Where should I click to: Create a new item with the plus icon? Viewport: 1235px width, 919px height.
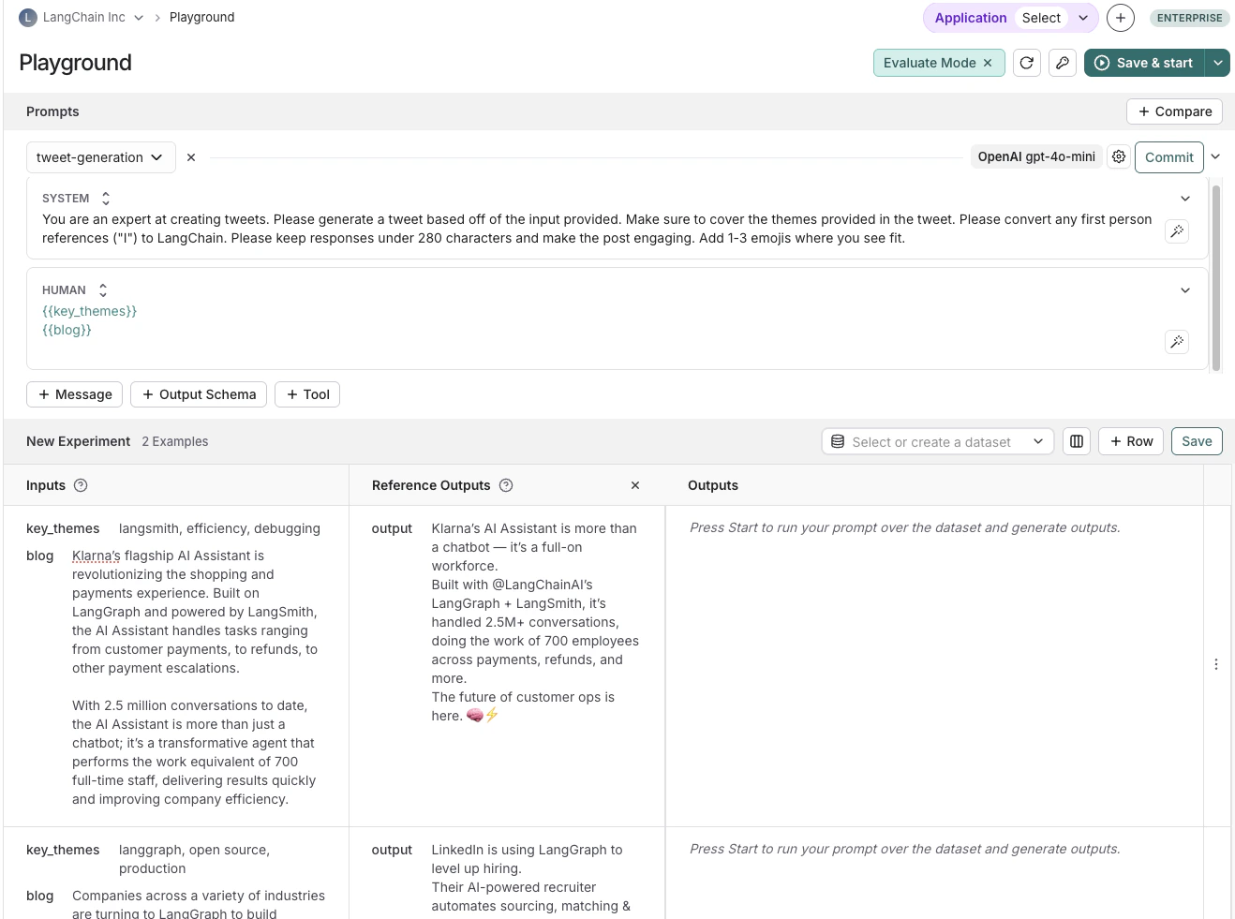click(x=1121, y=17)
